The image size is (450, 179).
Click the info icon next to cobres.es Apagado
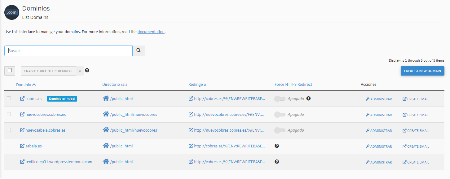308,98
